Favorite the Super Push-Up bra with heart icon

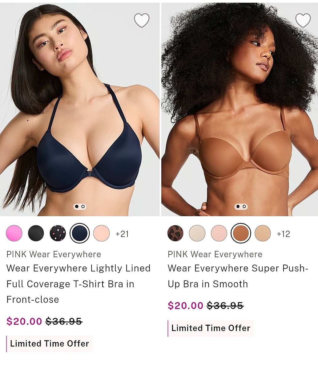pos(303,20)
